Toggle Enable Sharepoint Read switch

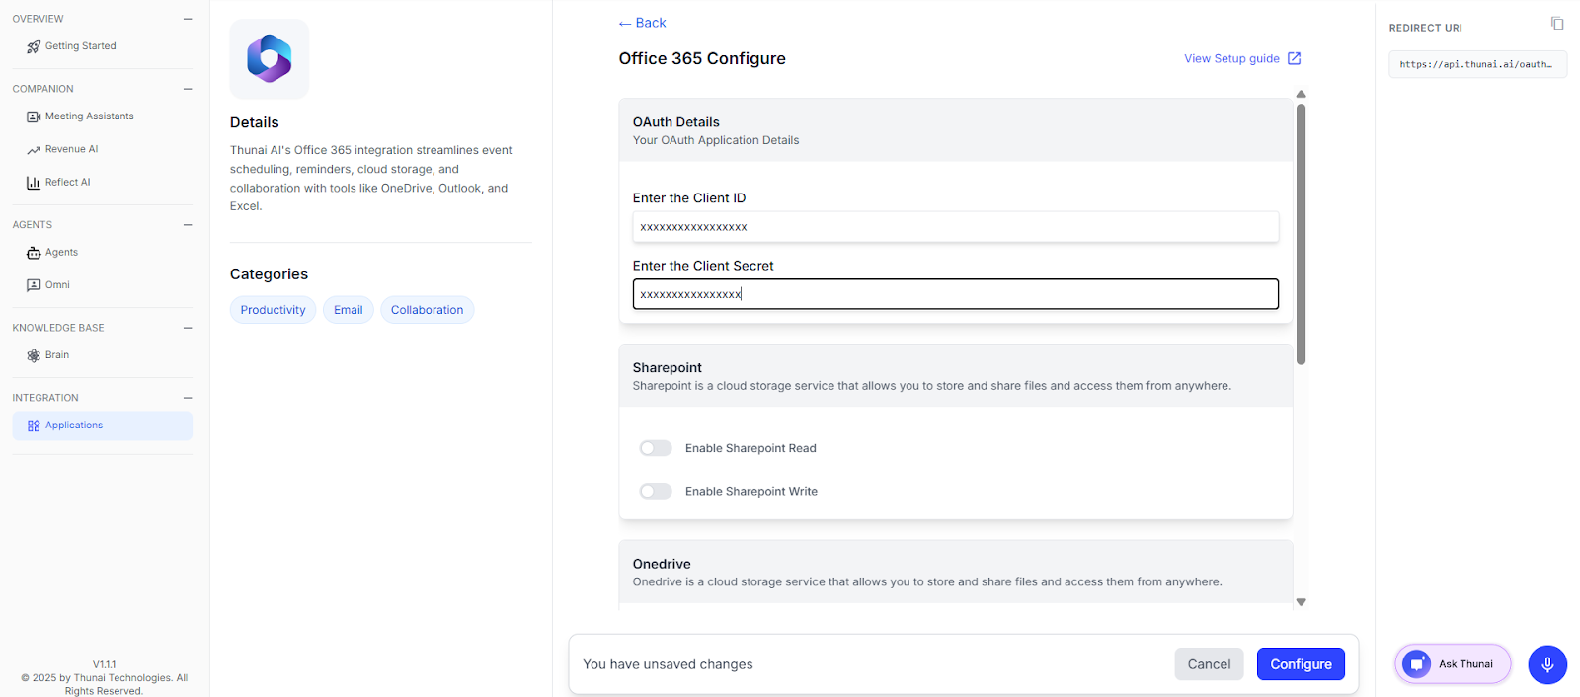pos(656,448)
